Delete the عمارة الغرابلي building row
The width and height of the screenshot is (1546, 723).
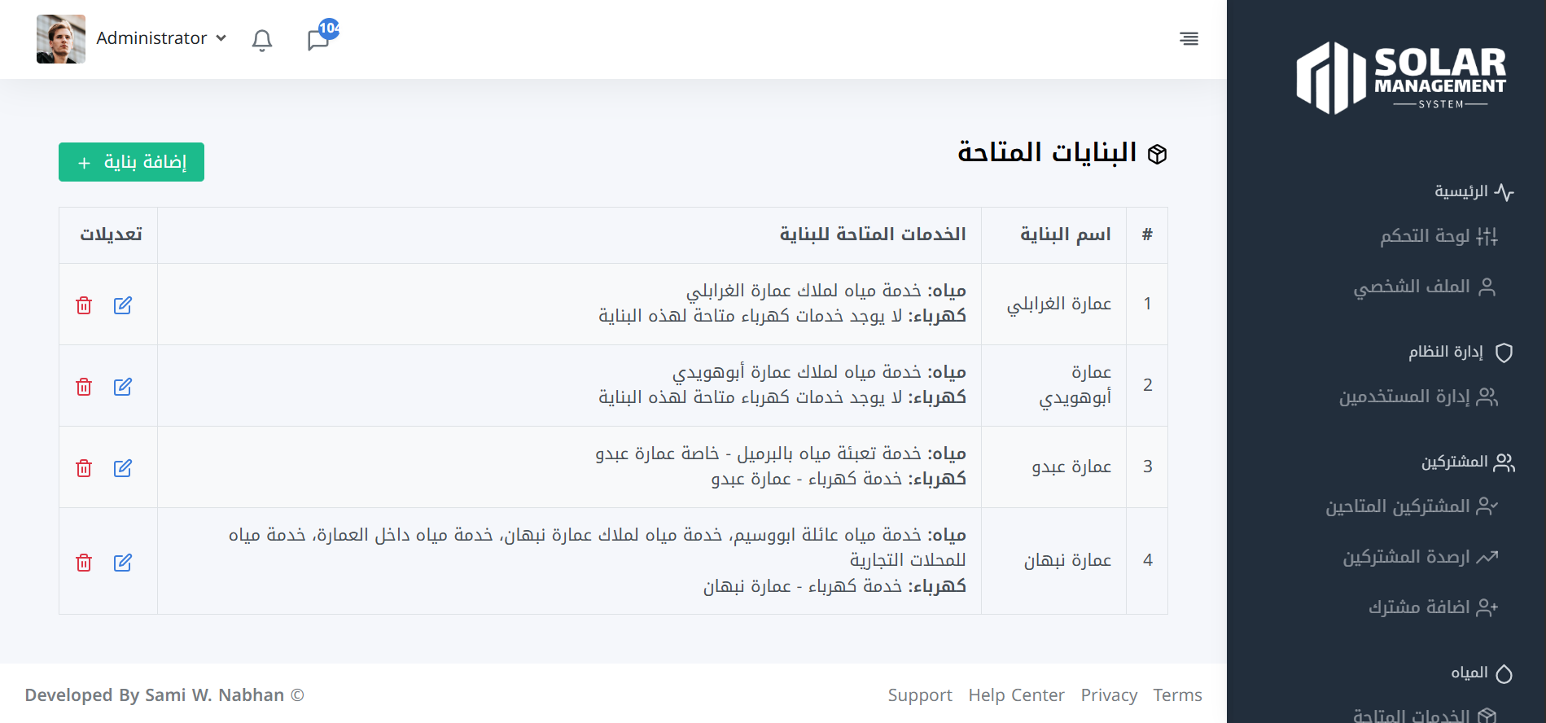coord(84,305)
